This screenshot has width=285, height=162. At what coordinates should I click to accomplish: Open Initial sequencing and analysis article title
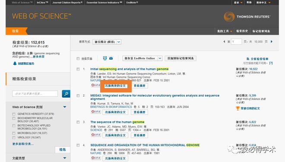(x=130, y=69)
